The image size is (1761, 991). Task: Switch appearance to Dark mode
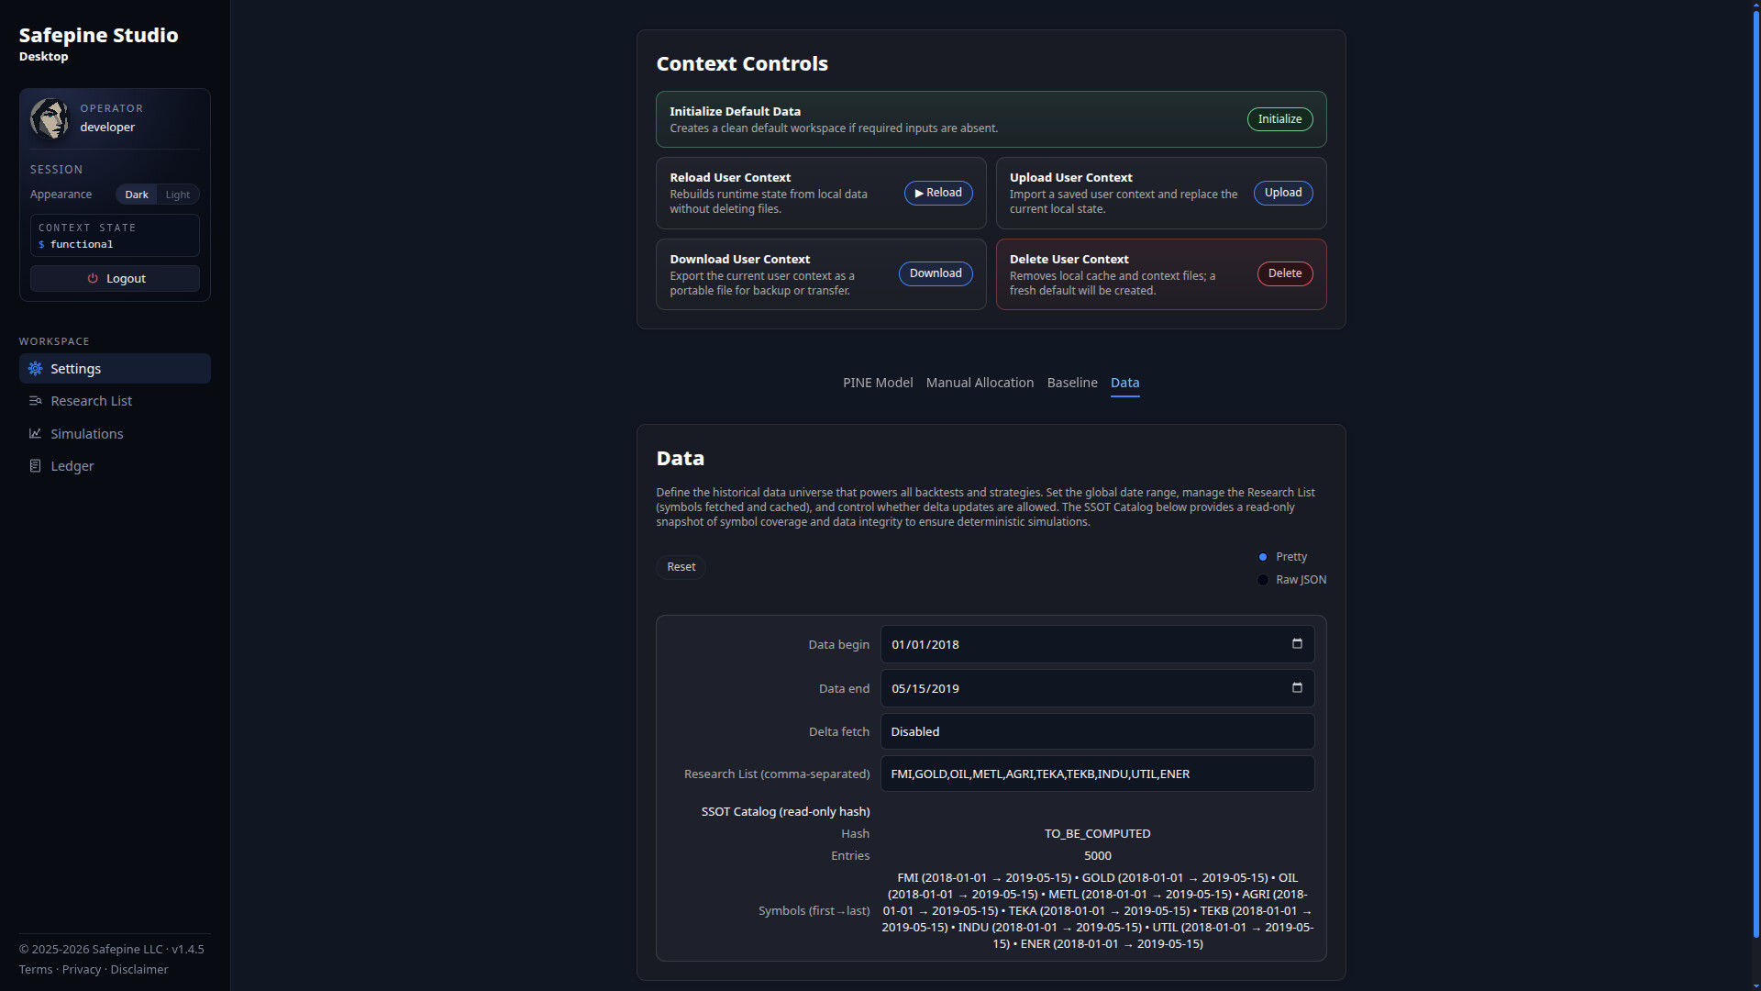click(x=137, y=195)
